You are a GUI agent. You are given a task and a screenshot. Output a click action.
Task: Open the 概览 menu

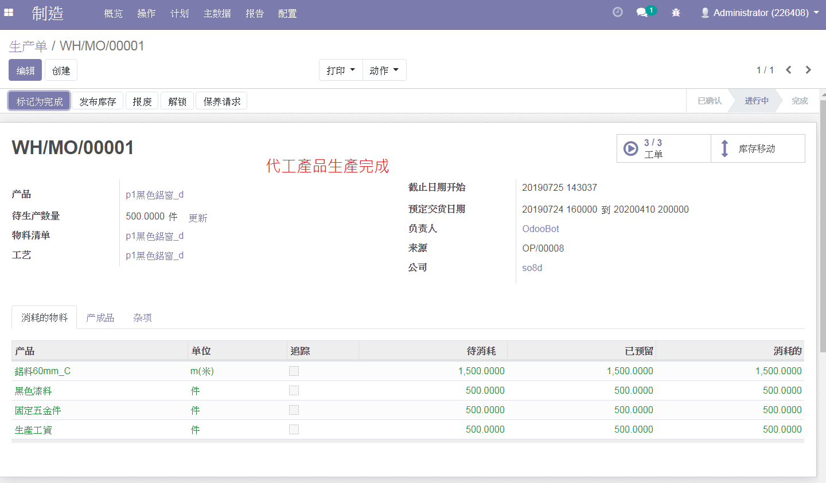tap(114, 13)
